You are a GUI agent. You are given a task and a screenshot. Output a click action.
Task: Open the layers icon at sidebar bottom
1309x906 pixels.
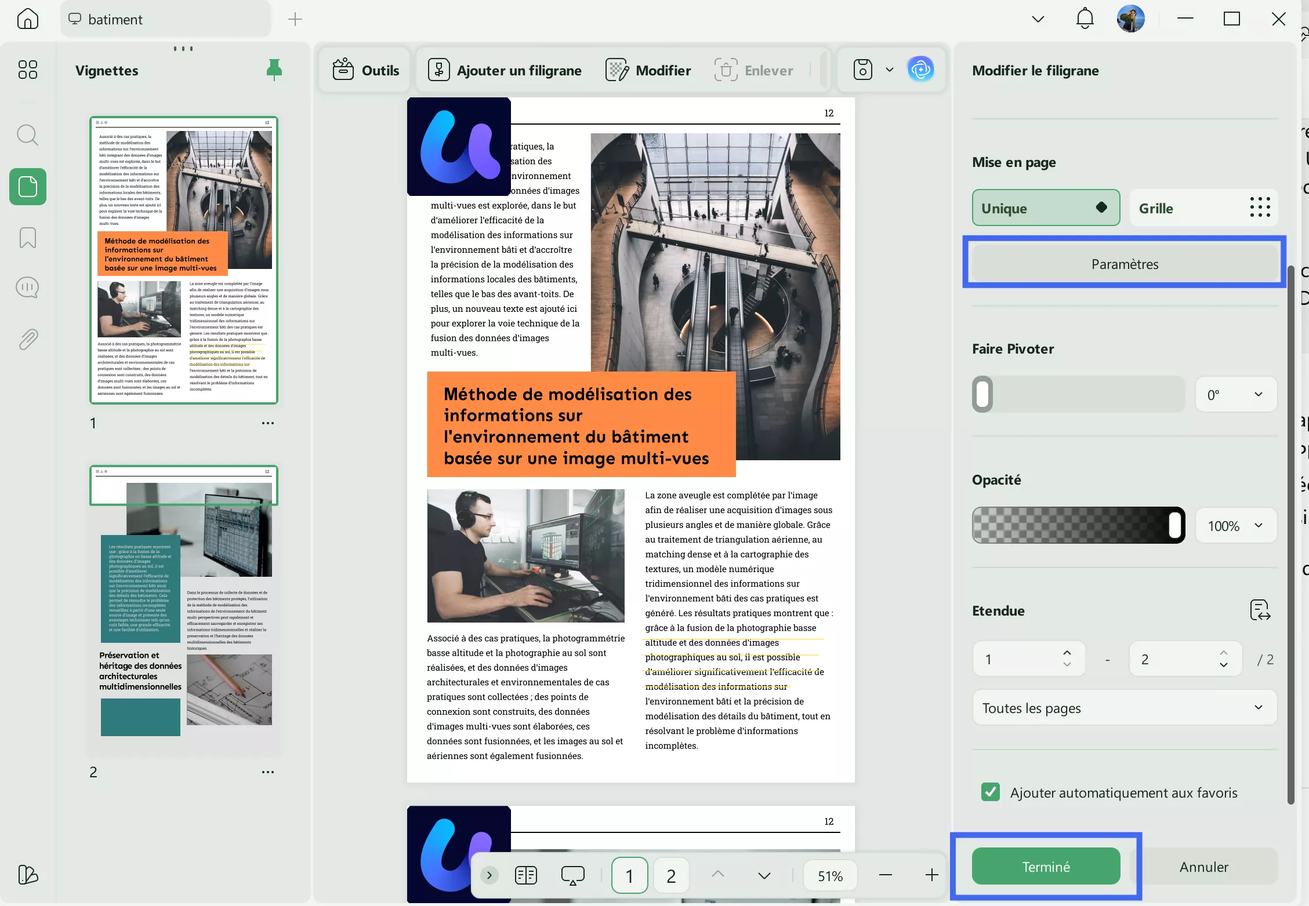[x=27, y=874]
